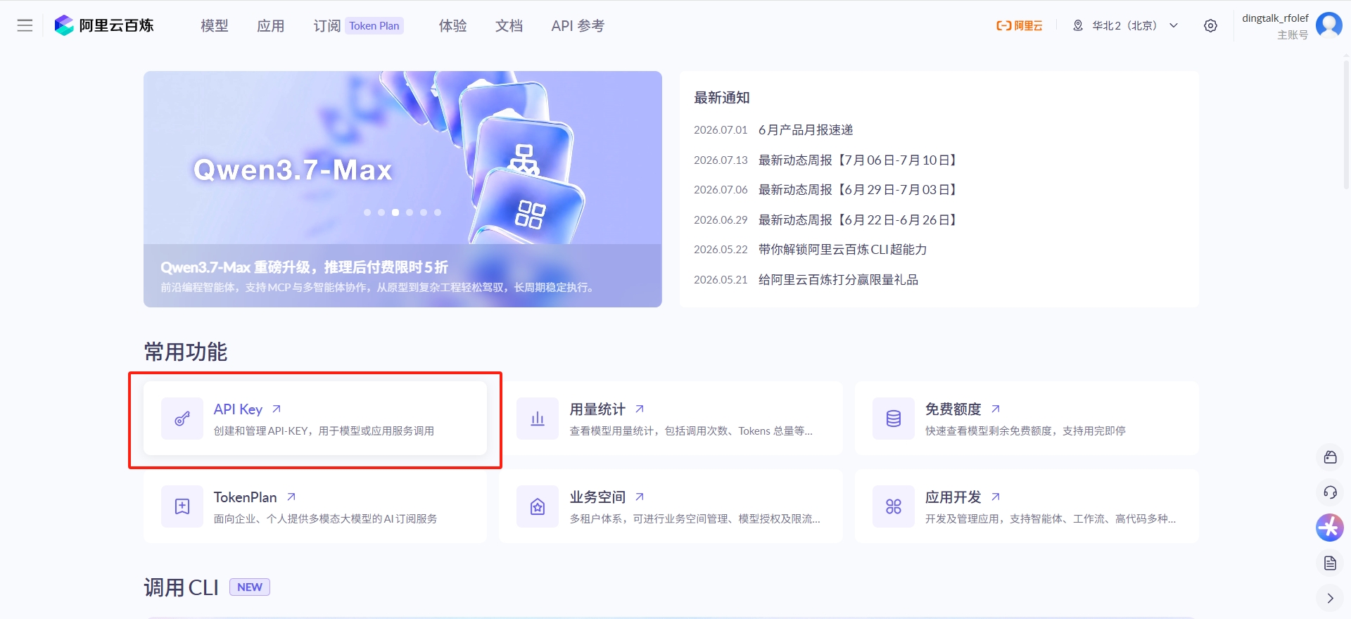The height and width of the screenshot is (619, 1351).
Task: Click the arrow beside 用量统计
Action: click(x=640, y=409)
